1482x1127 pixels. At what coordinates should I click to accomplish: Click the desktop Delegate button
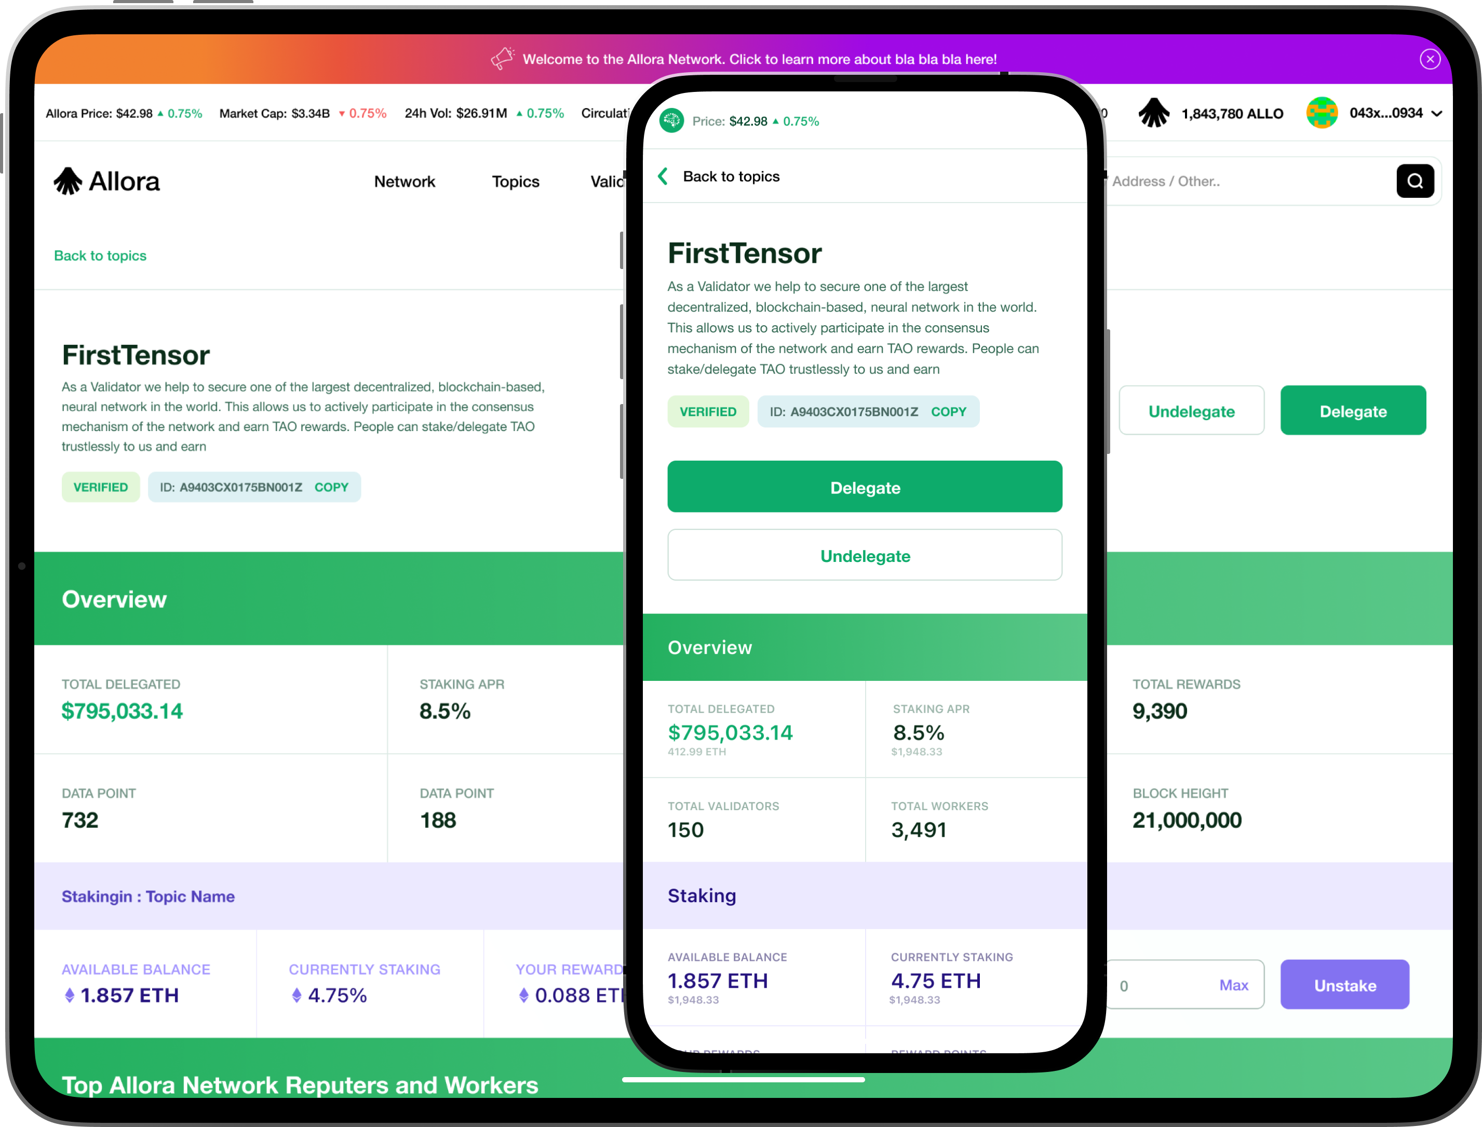(1353, 410)
